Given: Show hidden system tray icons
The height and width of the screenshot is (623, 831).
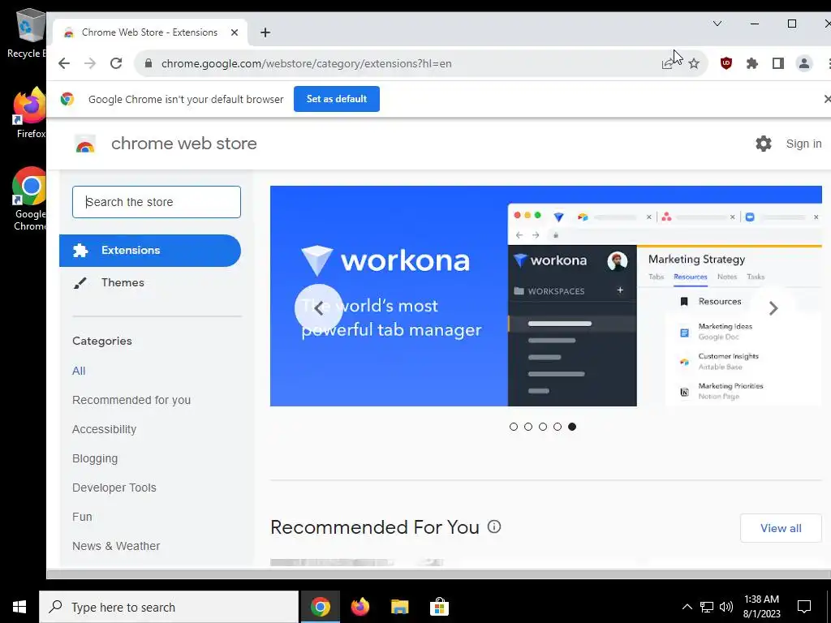Looking at the screenshot, I should 687,607.
